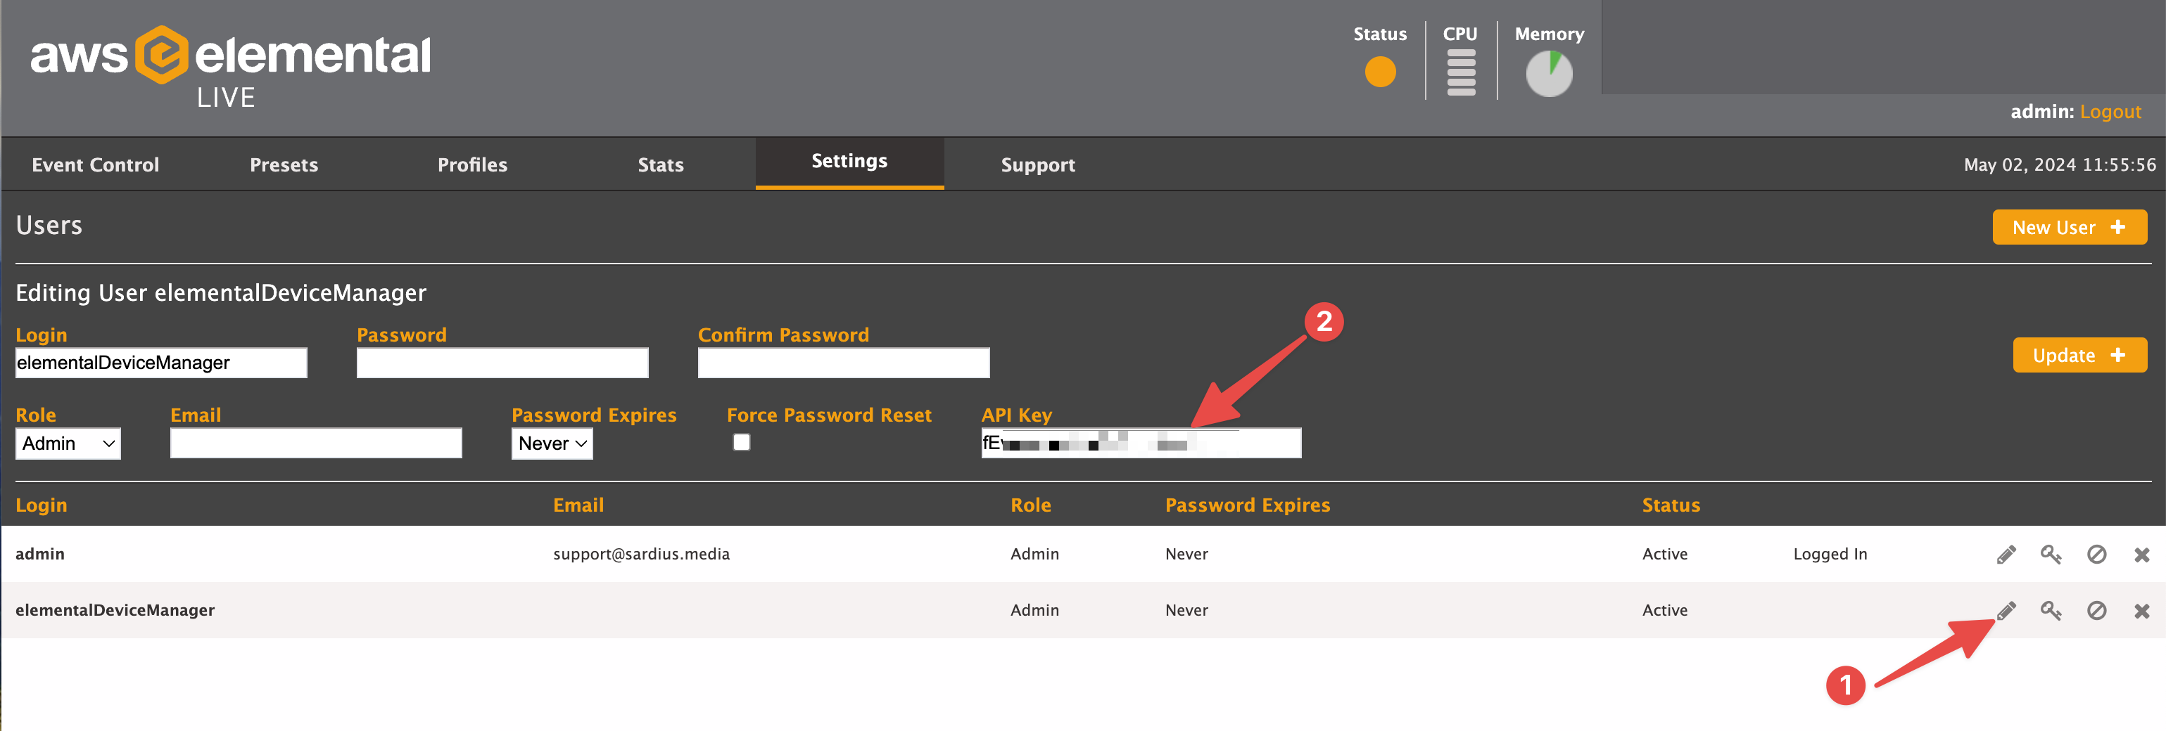Delete admin user with X icon
This screenshot has width=2166, height=731.
pyautogui.click(x=2141, y=555)
